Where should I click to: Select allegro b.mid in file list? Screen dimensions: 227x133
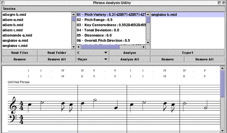point(37,15)
